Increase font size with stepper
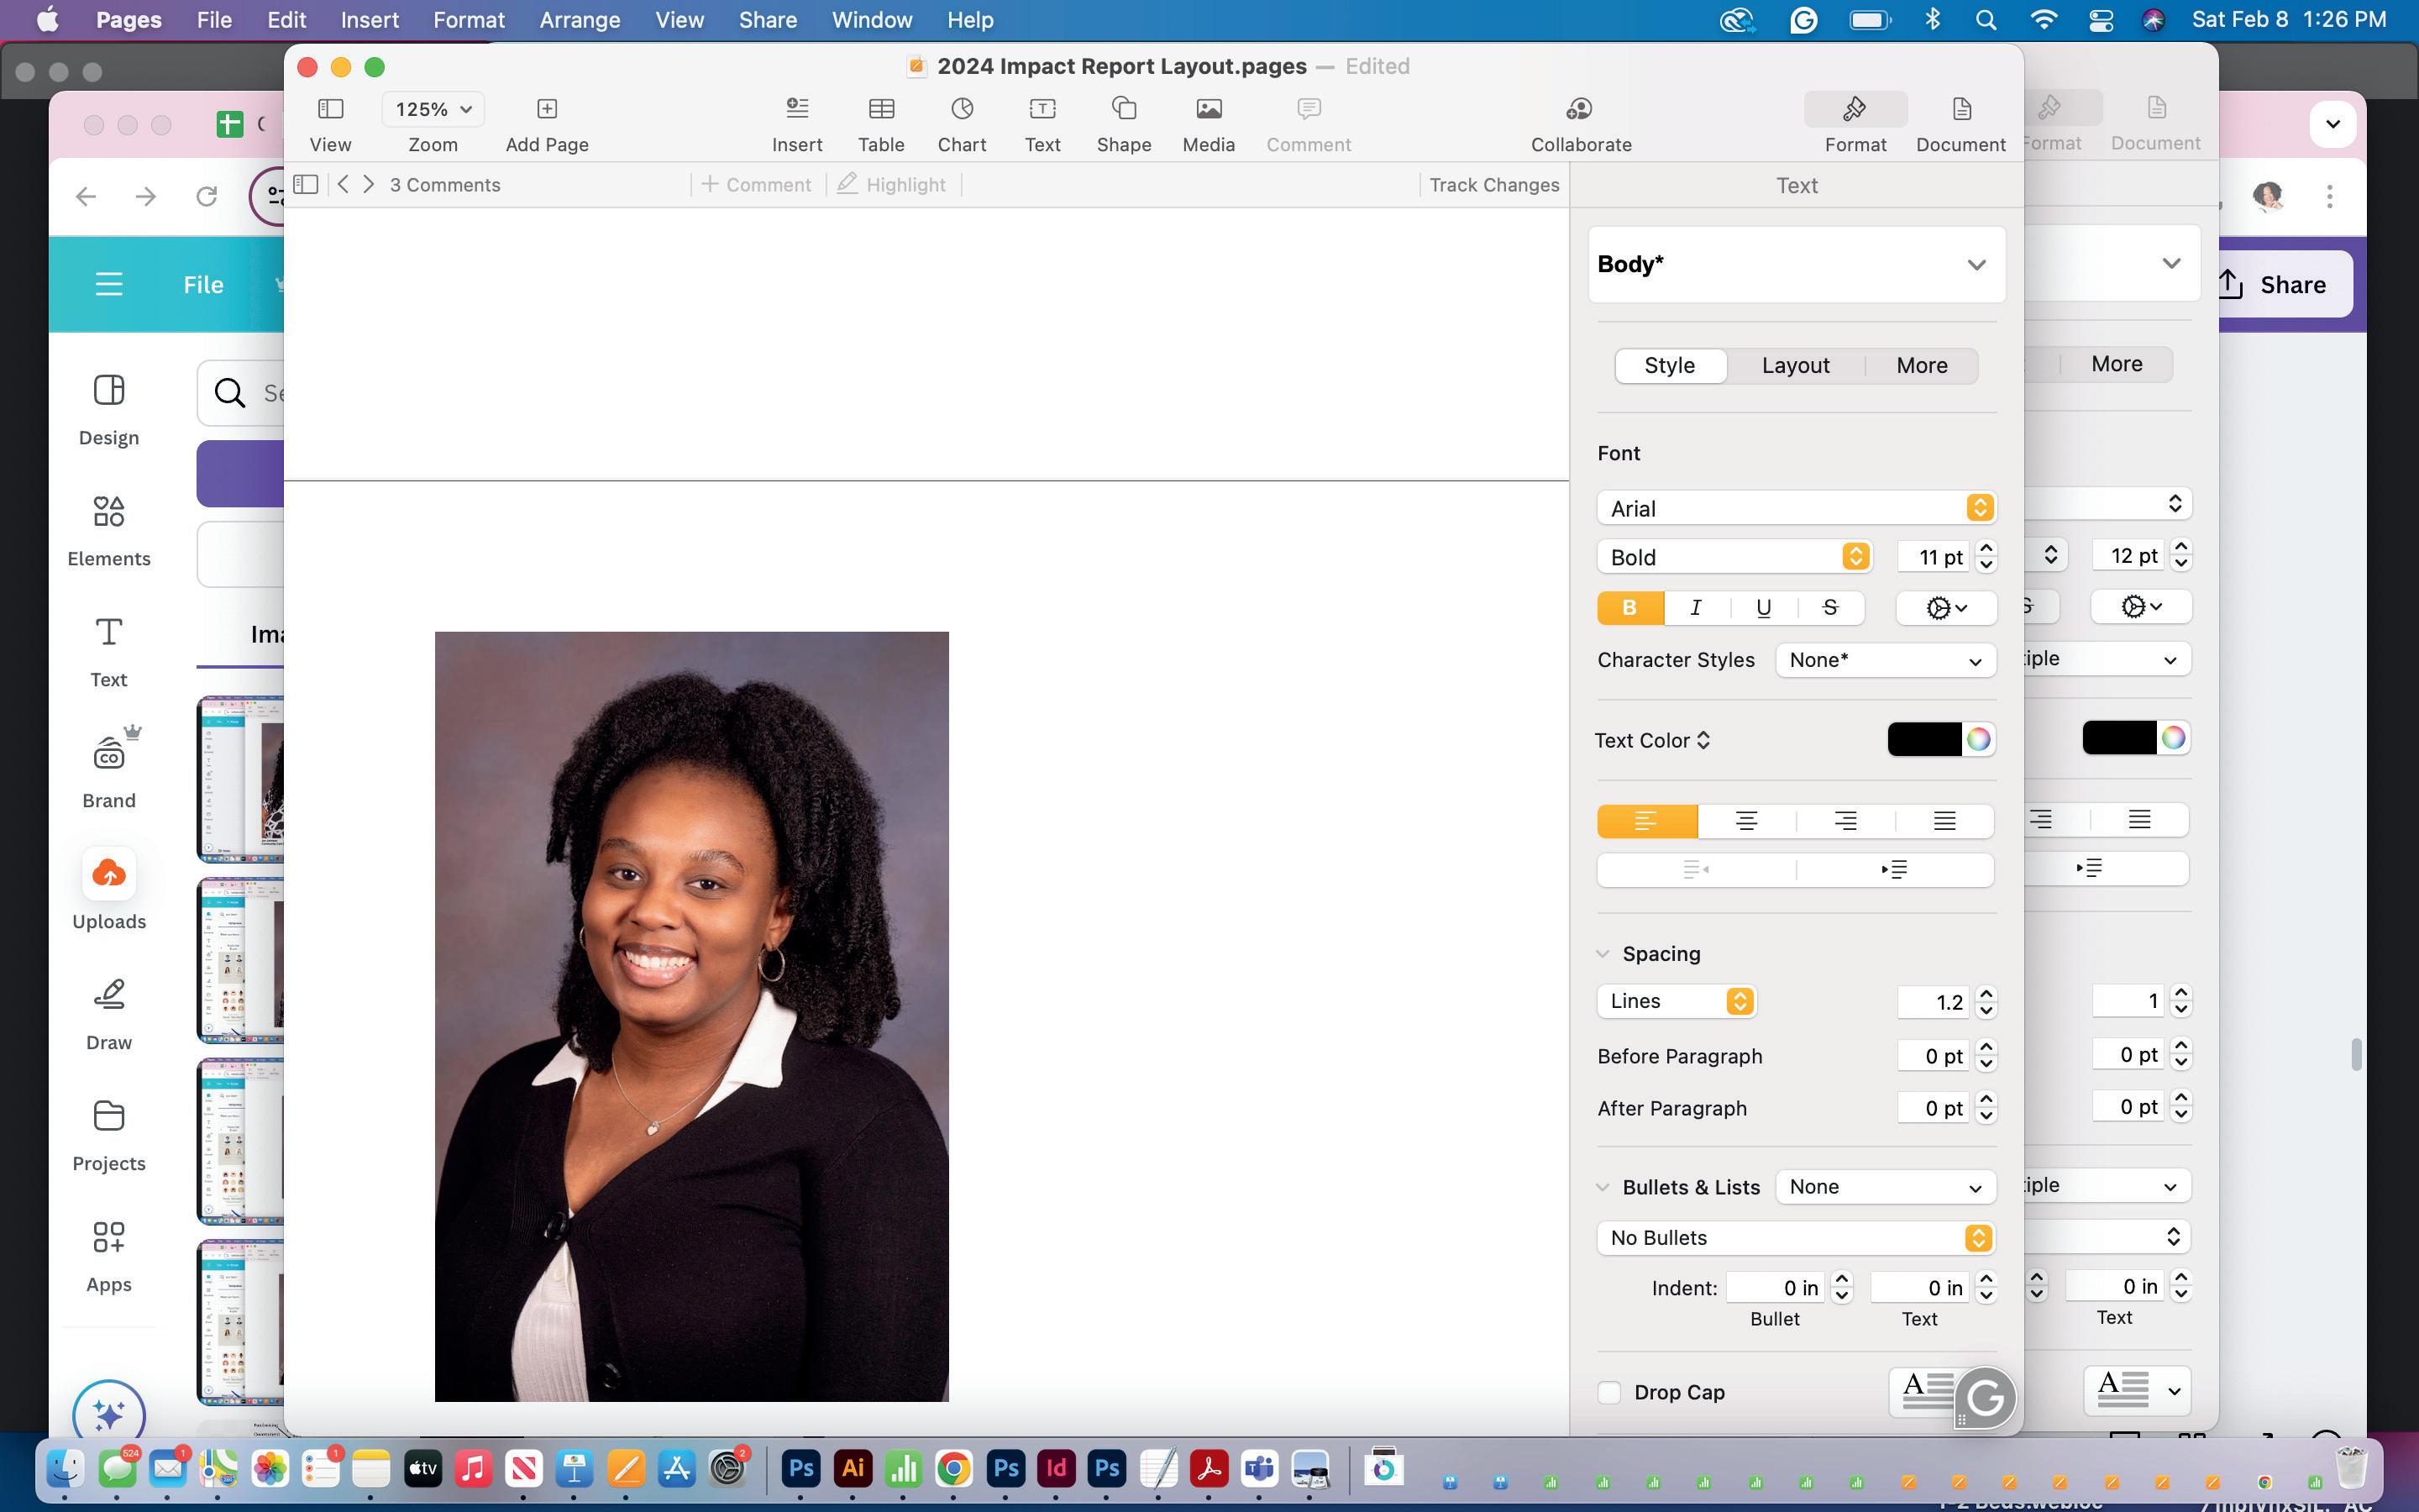Image resolution: width=2419 pixels, height=1512 pixels. [1986, 549]
